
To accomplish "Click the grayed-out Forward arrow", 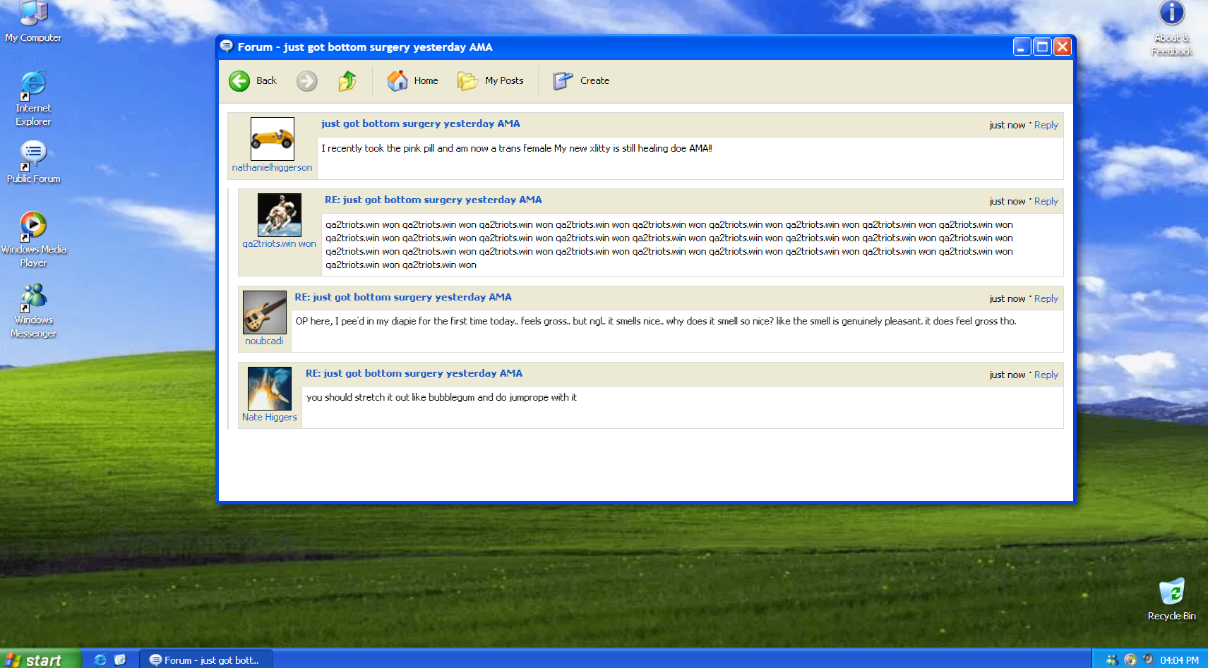I will pos(306,81).
